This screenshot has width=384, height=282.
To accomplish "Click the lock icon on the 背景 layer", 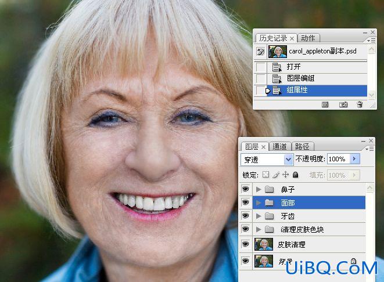I will 353,261.
